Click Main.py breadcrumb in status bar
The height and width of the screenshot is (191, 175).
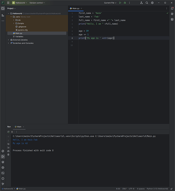pos(21,189)
